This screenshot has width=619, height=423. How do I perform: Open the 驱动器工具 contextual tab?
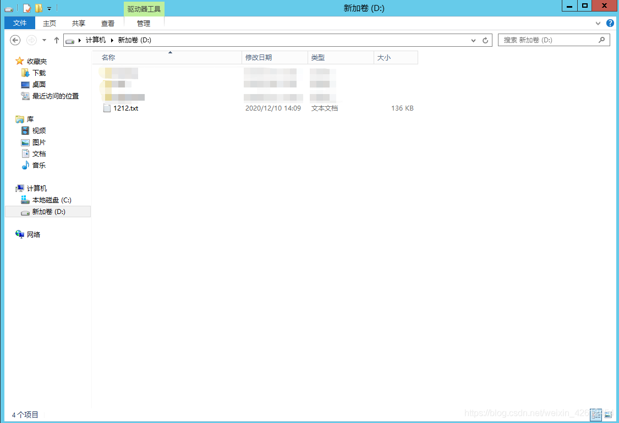click(x=144, y=8)
